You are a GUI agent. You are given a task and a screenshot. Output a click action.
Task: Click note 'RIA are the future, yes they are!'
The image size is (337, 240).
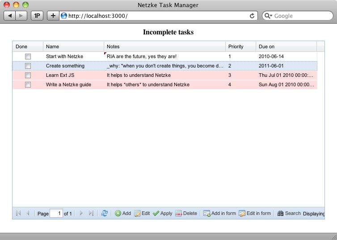[x=142, y=56]
